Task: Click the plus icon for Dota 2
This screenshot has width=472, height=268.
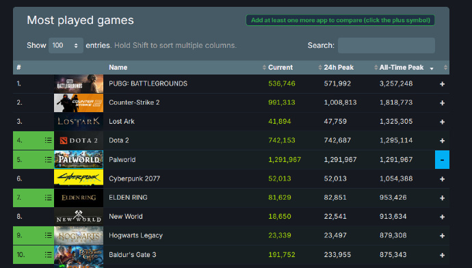Action: click(442, 141)
